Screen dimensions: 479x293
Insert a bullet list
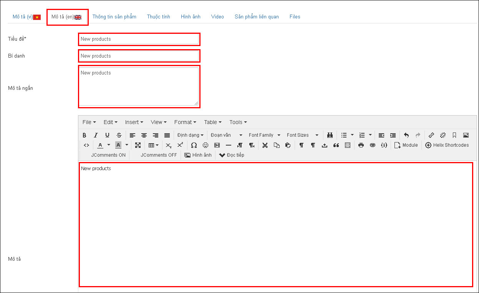(344, 135)
